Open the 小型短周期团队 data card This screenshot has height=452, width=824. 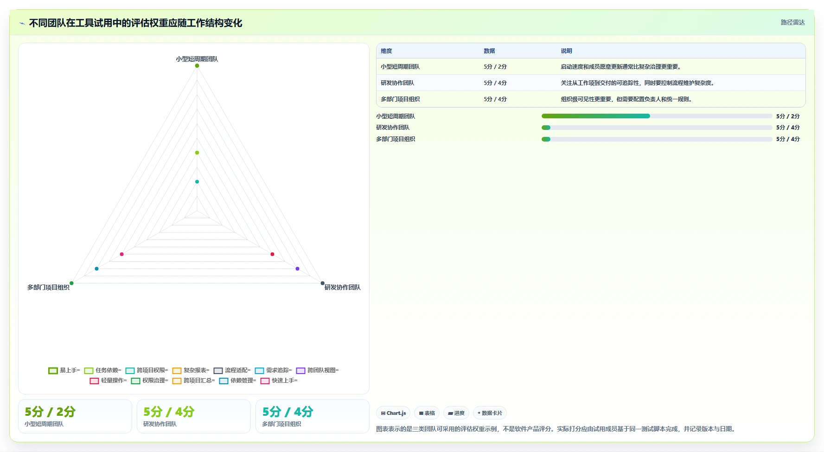[75, 416]
